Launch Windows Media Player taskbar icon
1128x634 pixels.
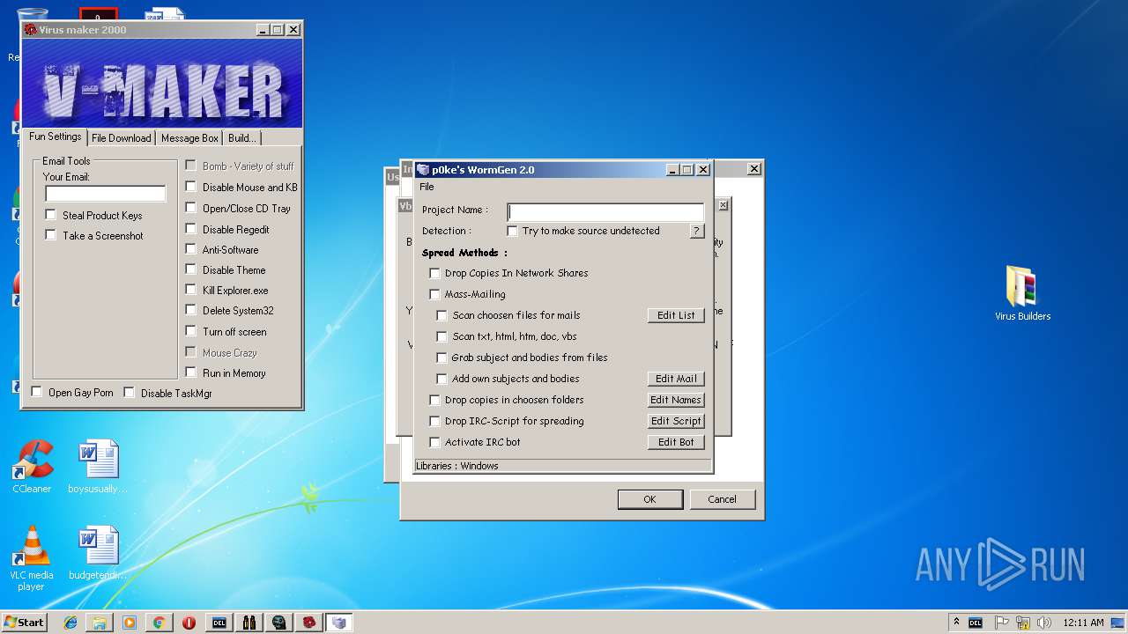pyautogui.click(x=130, y=623)
